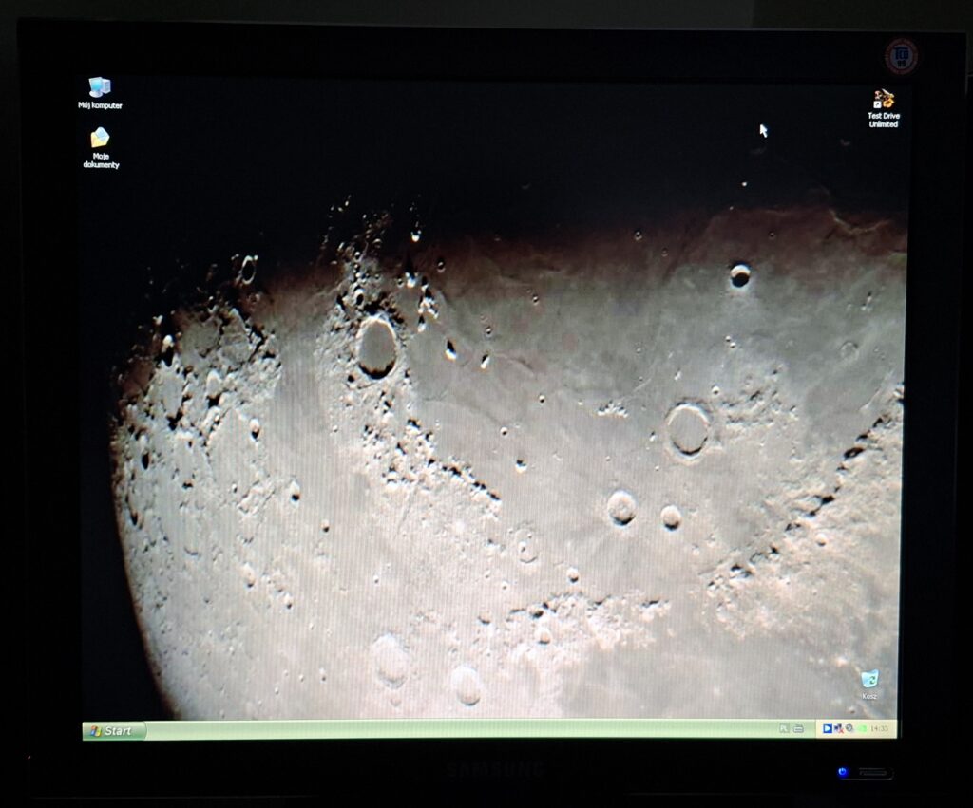Click the first taskbar toolbar icon

pyautogui.click(x=783, y=728)
